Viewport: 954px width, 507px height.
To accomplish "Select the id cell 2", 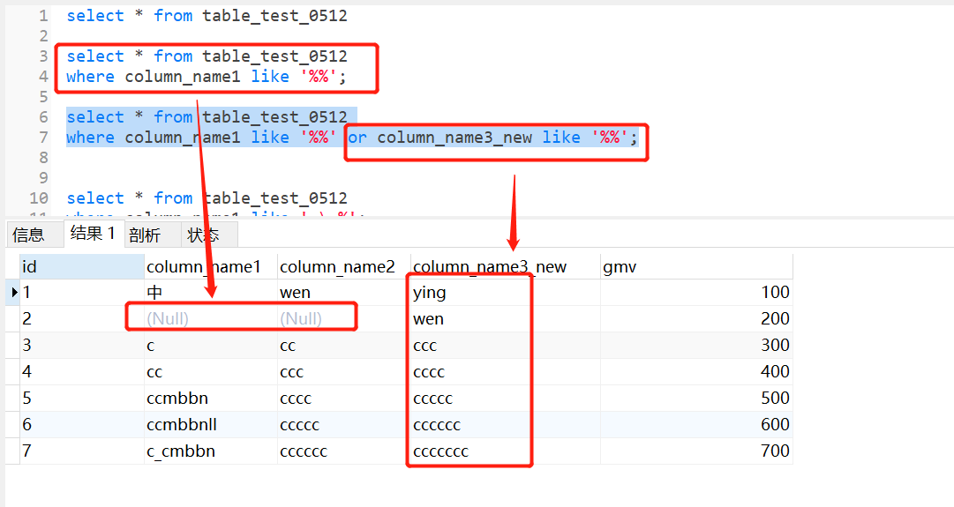I will point(81,318).
